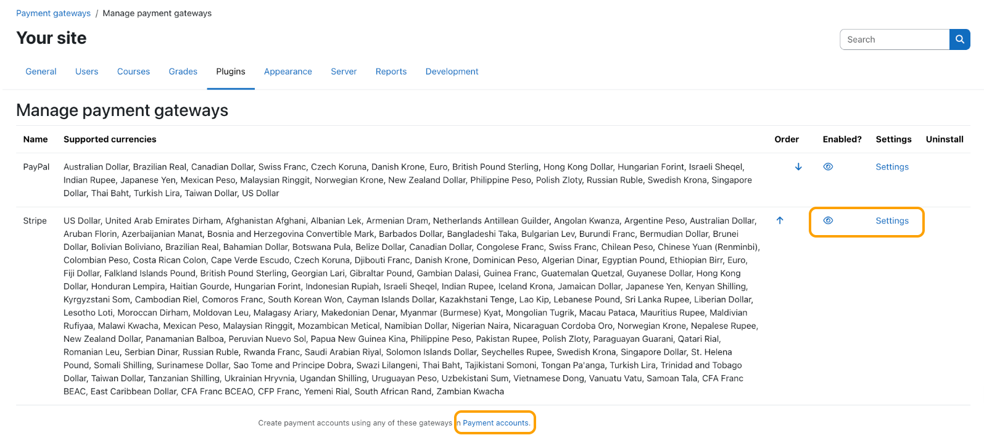Switch to the Users tab
The width and height of the screenshot is (984, 443).
pyautogui.click(x=87, y=72)
